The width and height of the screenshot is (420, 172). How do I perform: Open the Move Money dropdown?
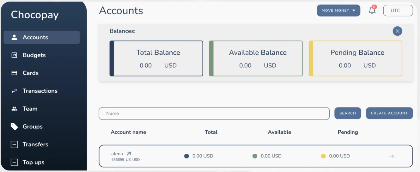[x=338, y=10]
